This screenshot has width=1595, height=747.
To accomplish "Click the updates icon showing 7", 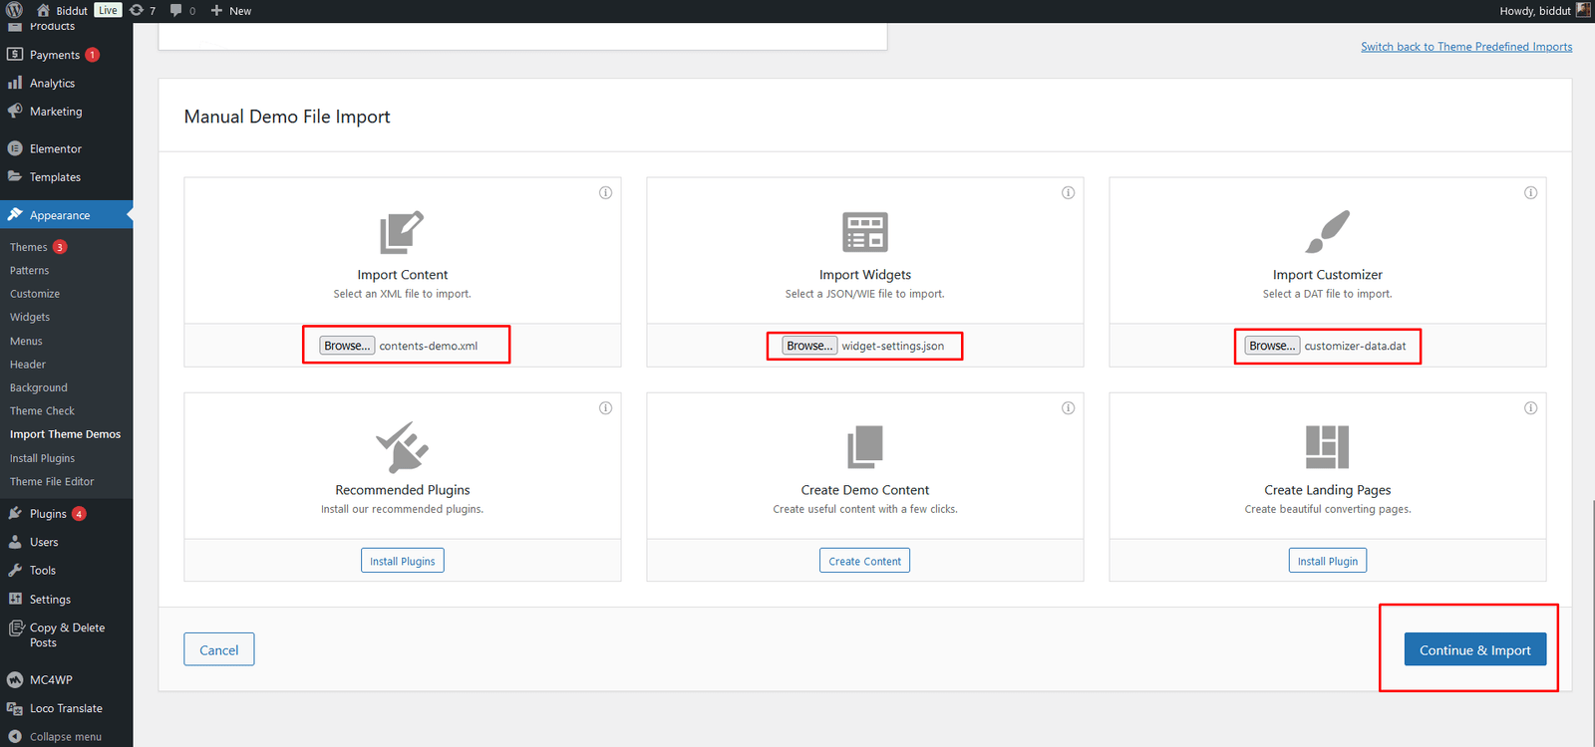I will coord(143,11).
